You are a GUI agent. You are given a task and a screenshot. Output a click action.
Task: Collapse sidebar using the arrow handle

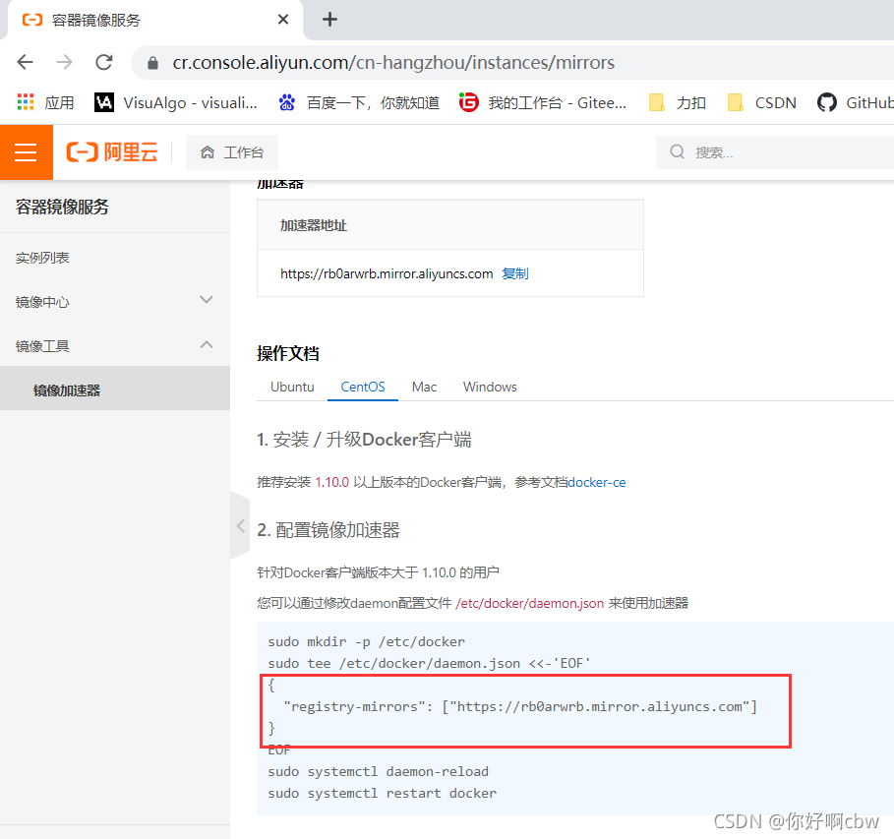[x=241, y=526]
